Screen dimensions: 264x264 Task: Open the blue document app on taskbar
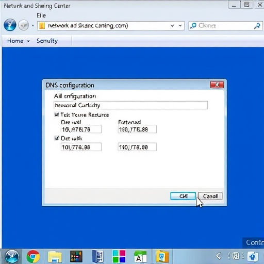point(98,256)
